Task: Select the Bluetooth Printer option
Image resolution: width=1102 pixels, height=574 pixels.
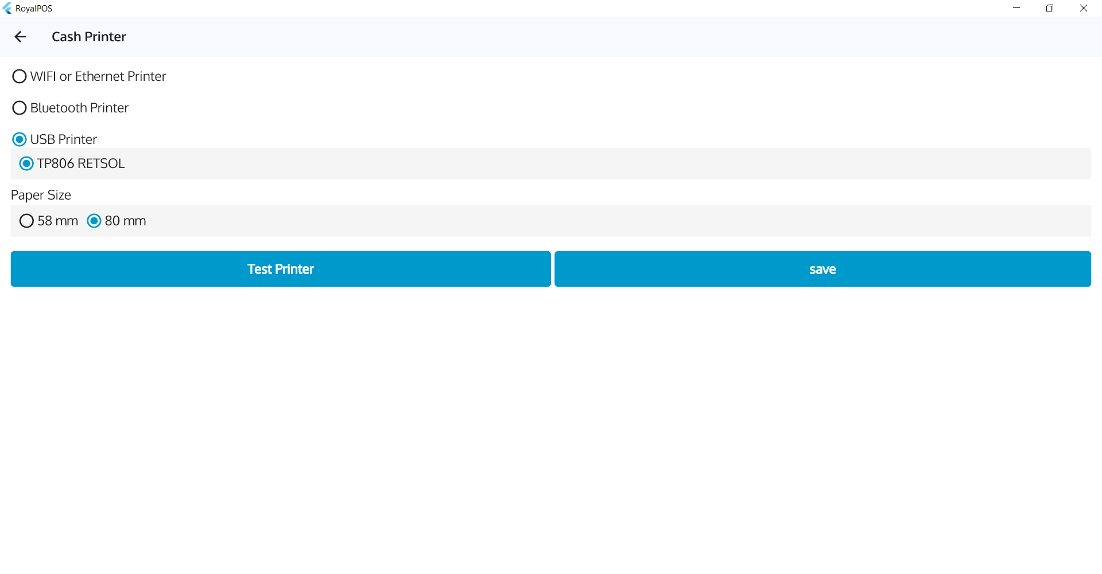Action: click(x=19, y=107)
